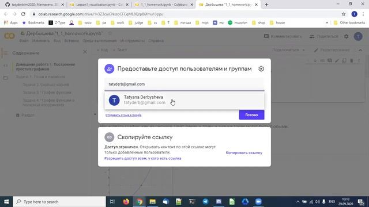Open Инструменты menu in Colab
Image resolution: width=369 pixels, height=207 pixels.
pyautogui.click(x=133, y=41)
